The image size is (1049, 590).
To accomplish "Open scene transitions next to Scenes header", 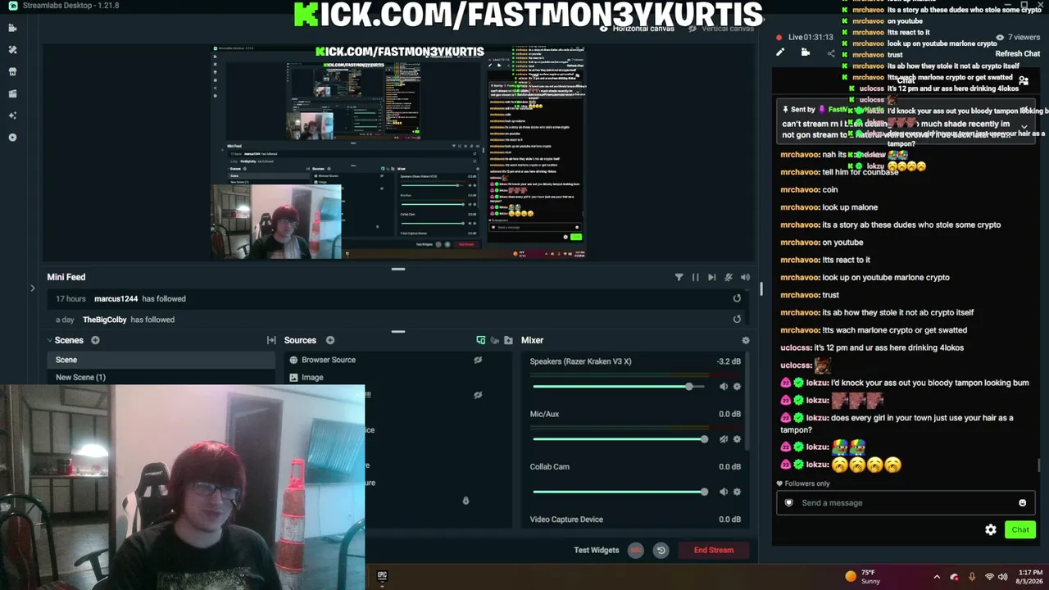I will [x=271, y=340].
